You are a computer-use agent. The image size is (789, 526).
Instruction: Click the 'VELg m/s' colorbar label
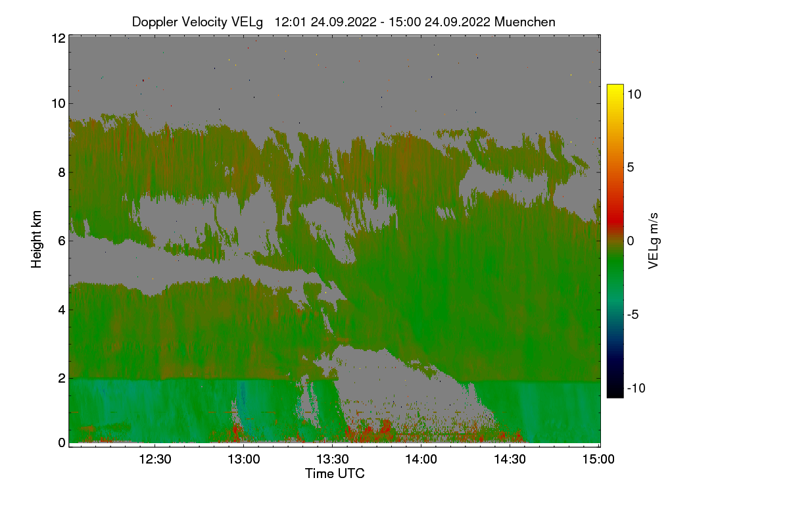coord(653,240)
